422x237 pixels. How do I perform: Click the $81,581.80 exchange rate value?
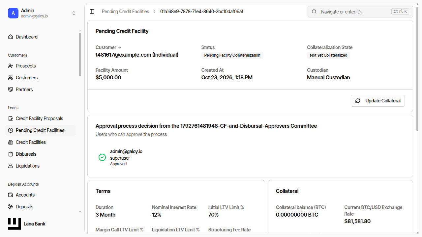357,221
